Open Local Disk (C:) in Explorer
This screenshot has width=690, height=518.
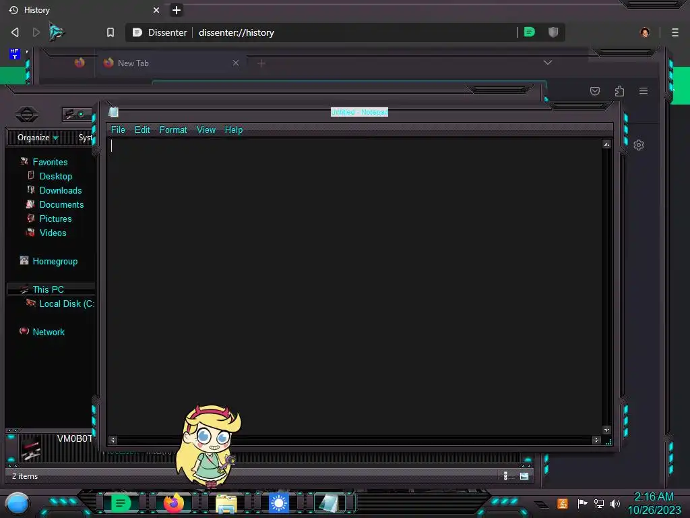66,304
